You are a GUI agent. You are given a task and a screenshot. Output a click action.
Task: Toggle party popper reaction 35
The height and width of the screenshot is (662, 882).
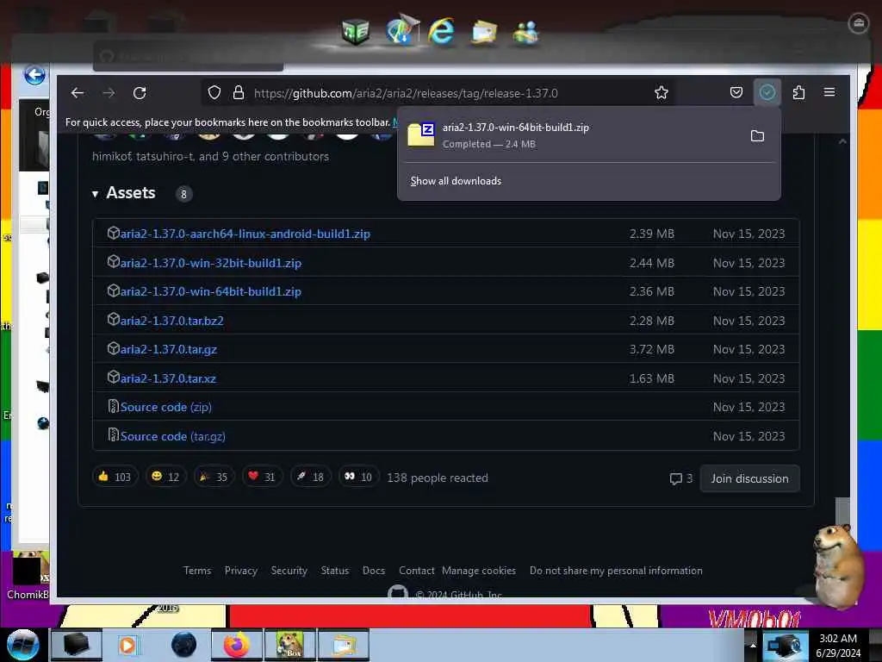click(x=214, y=478)
